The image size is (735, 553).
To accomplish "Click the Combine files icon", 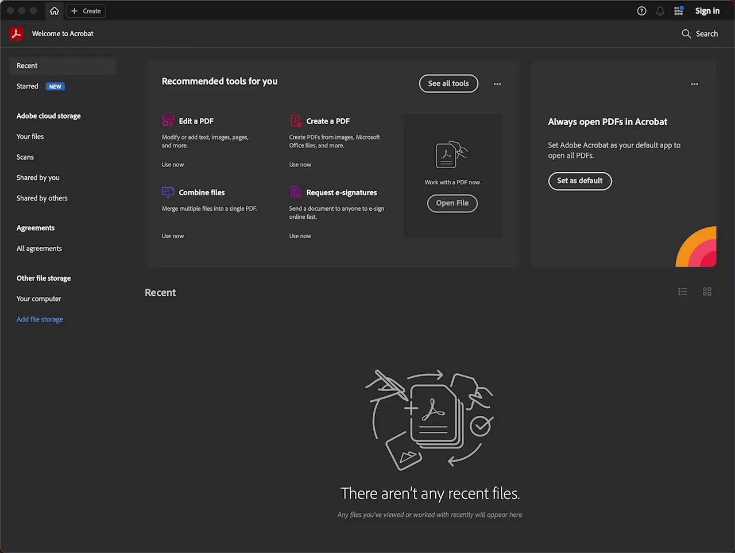I will tap(168, 192).
